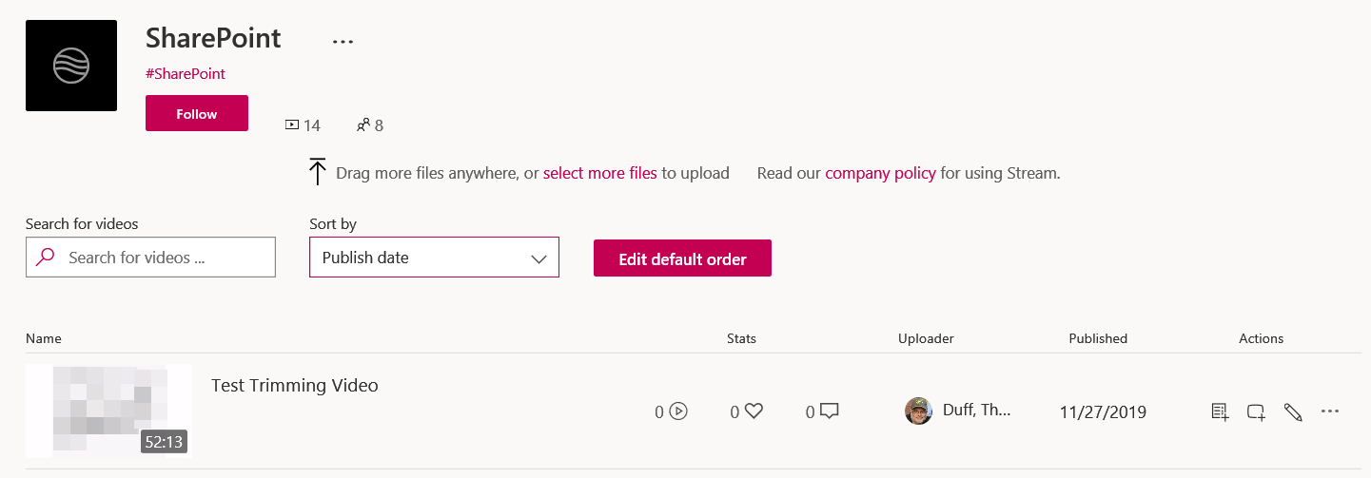This screenshot has height=478, width=1371.
Task: Click the select more files link
Action: [599, 173]
